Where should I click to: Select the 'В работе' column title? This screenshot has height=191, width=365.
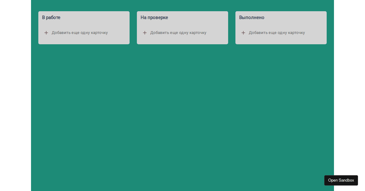pos(51,17)
